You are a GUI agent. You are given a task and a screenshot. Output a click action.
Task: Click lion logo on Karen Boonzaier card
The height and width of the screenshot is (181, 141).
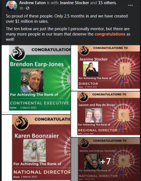22,123
